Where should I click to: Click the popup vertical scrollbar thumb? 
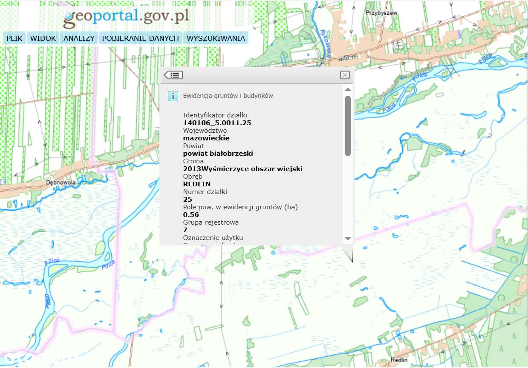click(348, 126)
